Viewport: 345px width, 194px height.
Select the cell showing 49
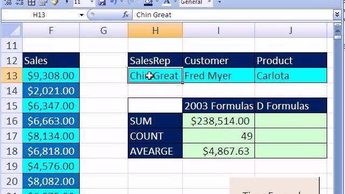click(218, 136)
